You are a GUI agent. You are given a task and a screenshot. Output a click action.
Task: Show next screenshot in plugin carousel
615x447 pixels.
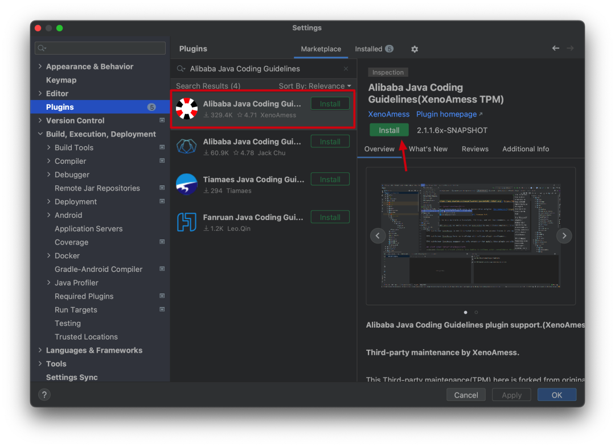click(x=564, y=236)
